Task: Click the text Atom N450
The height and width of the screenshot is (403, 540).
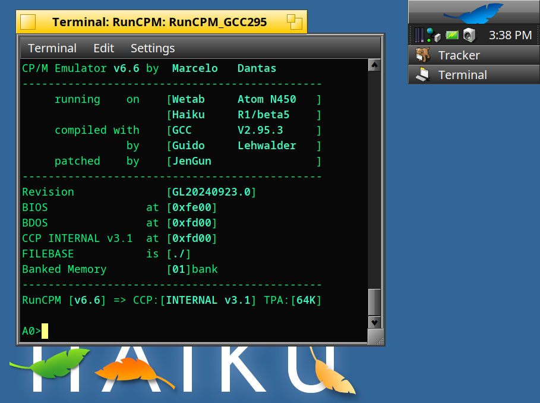Action: coord(267,99)
